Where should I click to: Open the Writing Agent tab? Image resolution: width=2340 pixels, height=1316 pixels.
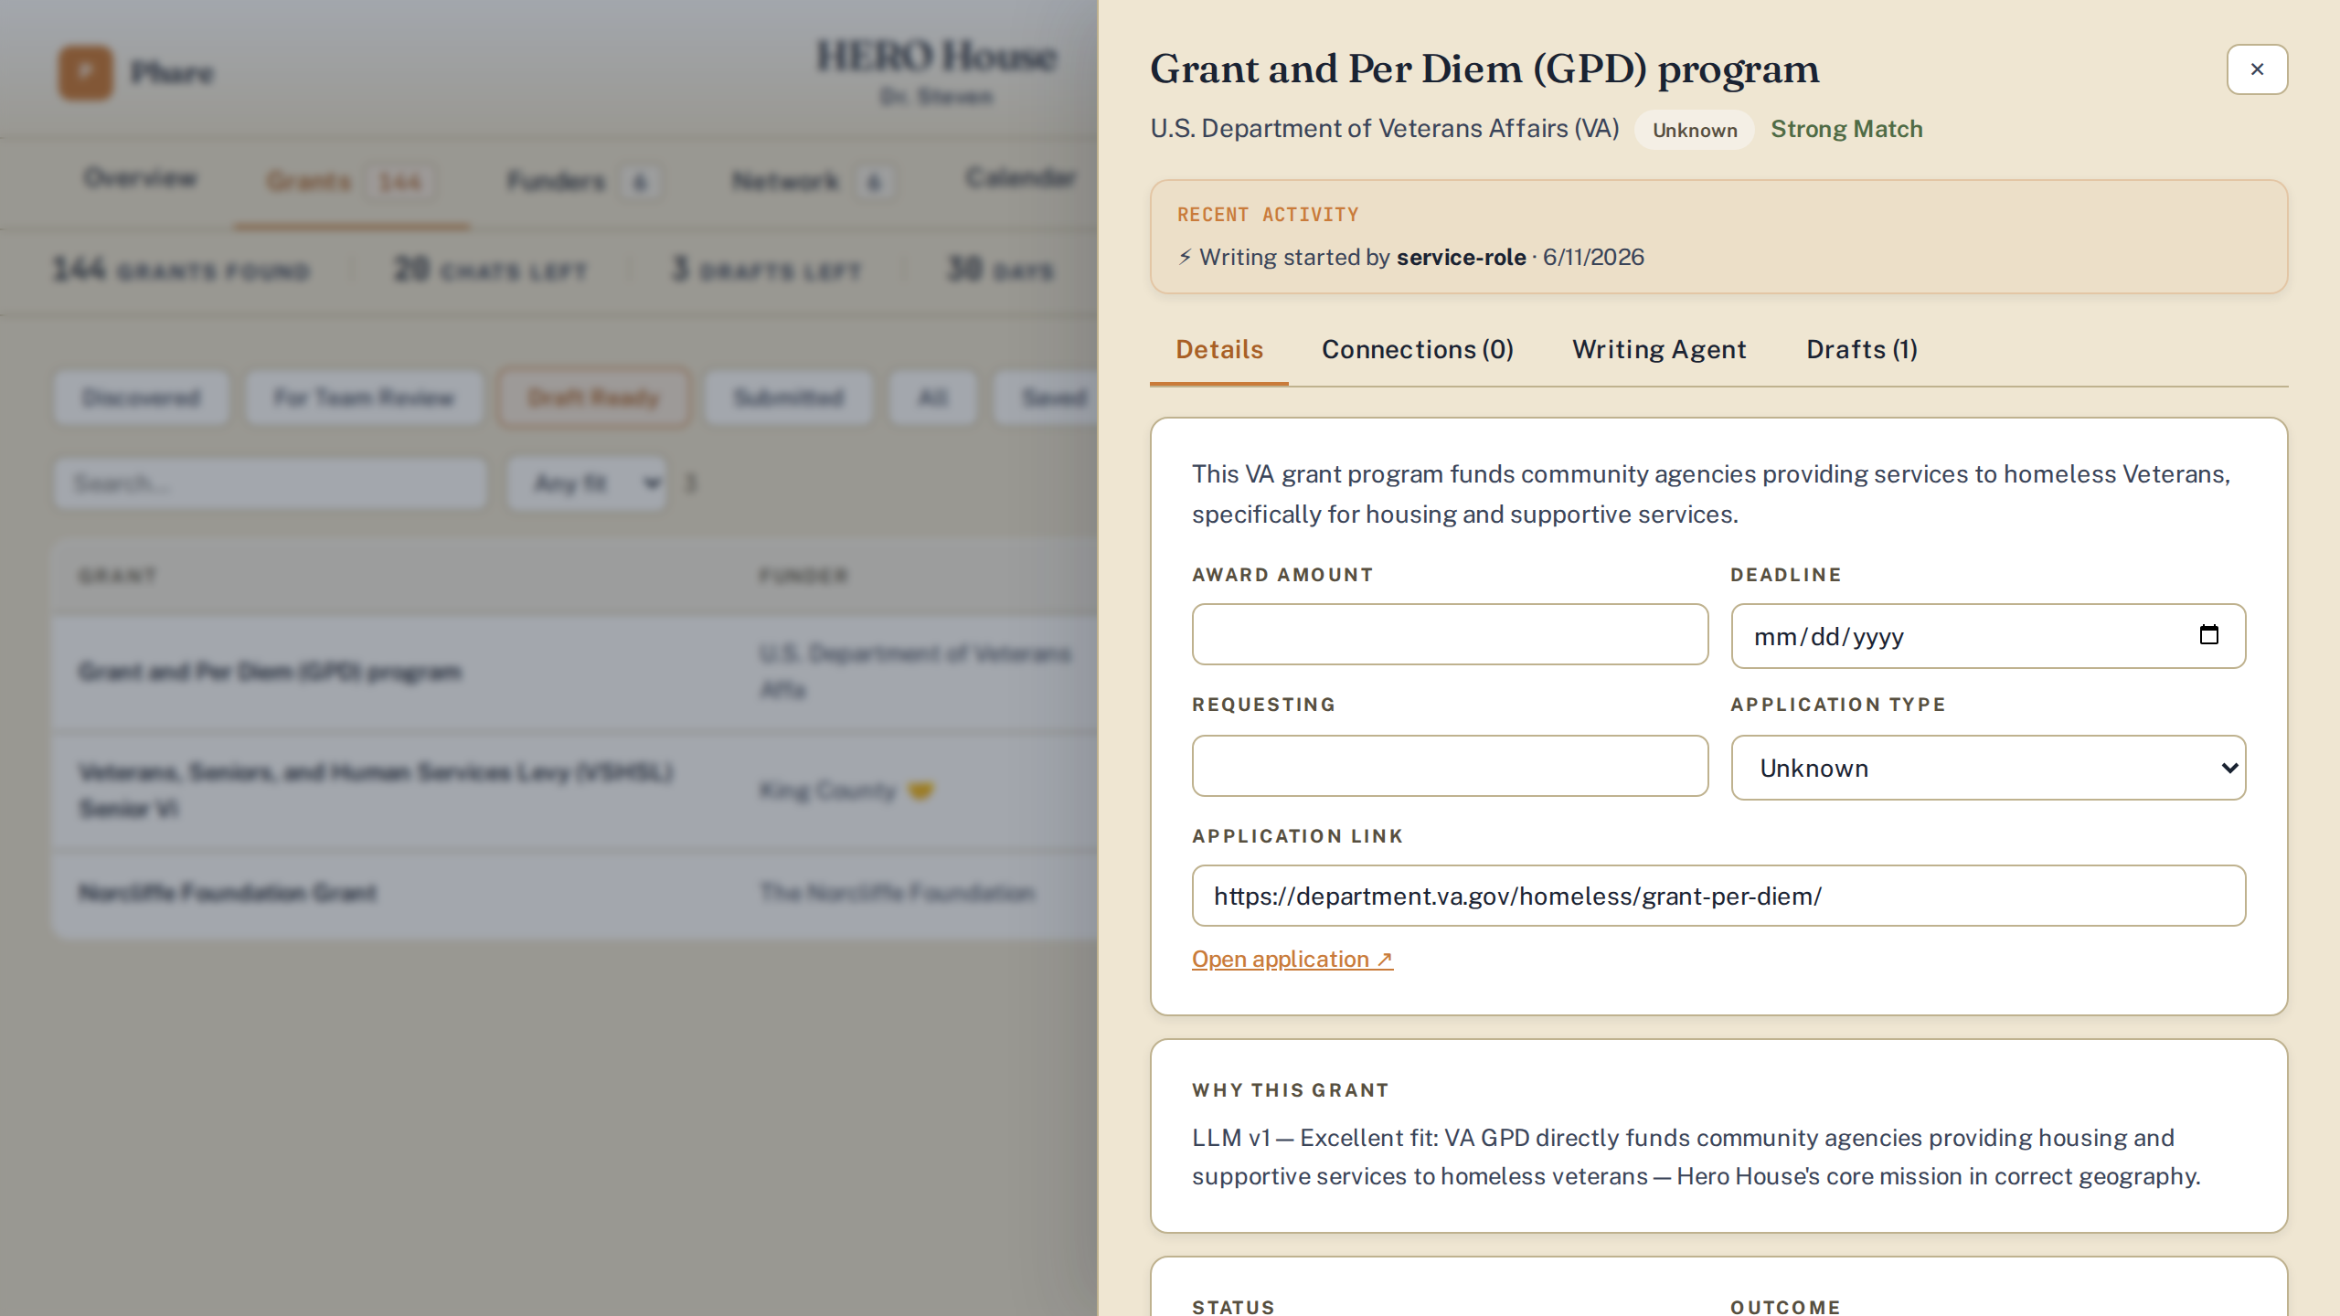coord(1659,349)
